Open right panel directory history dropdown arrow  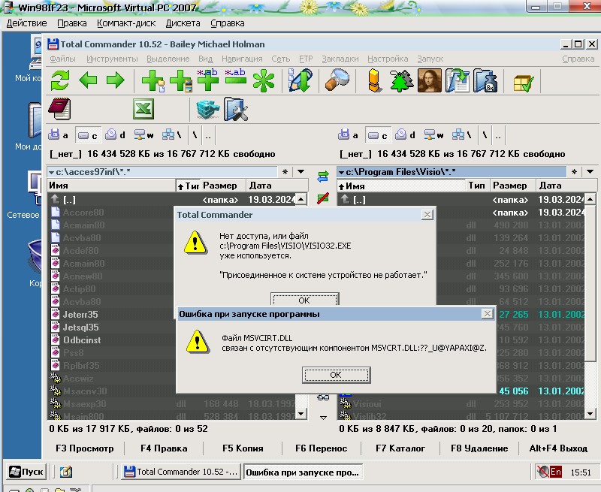point(590,172)
